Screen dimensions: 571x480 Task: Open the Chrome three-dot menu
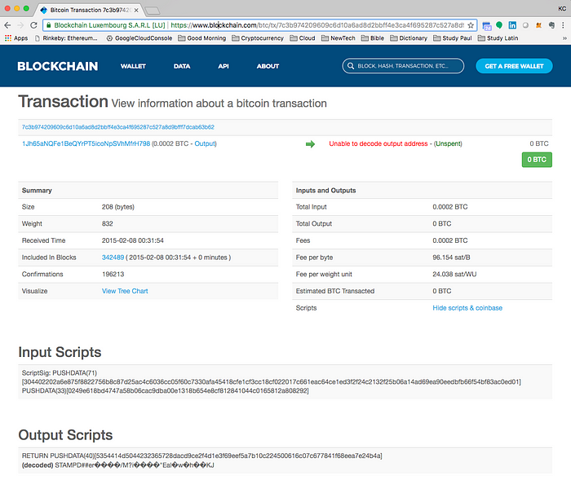pyautogui.click(x=563, y=25)
